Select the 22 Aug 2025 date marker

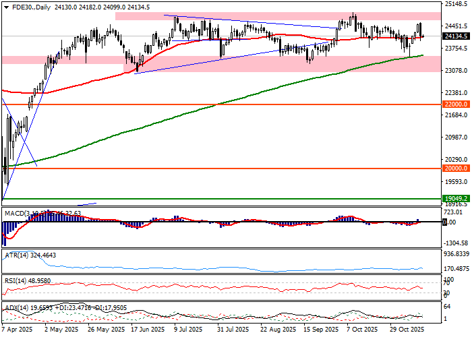point(277,331)
